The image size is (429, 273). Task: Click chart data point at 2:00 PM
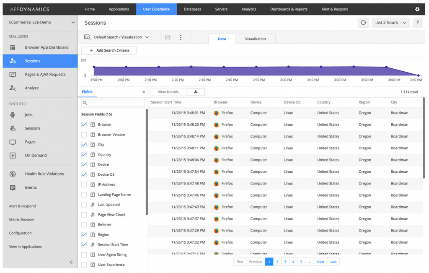click(x=126, y=67)
